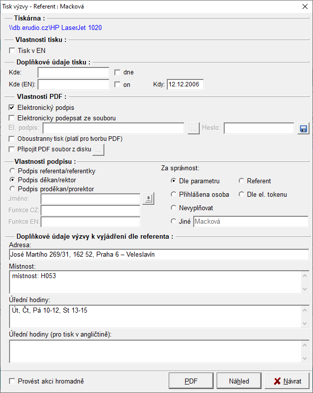Enable the Tisk v EN checkbox
This screenshot has height=393, width=313.
[12, 50]
